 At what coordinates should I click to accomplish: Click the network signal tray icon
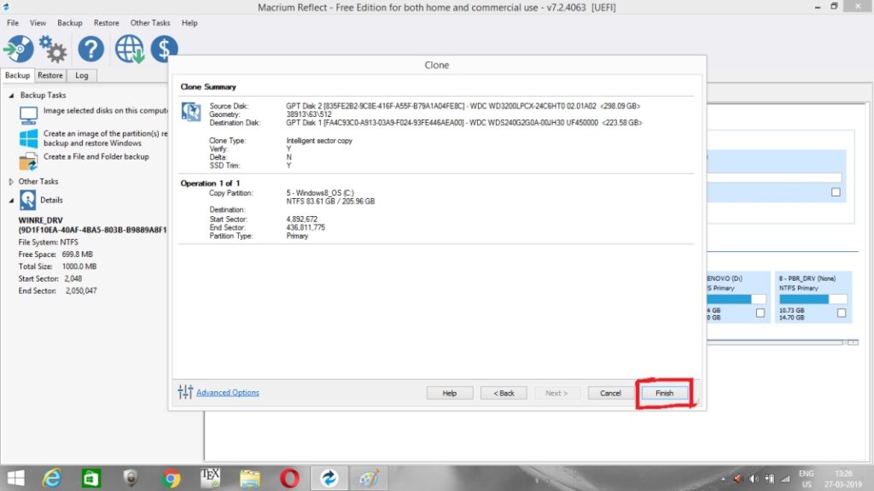(786, 479)
